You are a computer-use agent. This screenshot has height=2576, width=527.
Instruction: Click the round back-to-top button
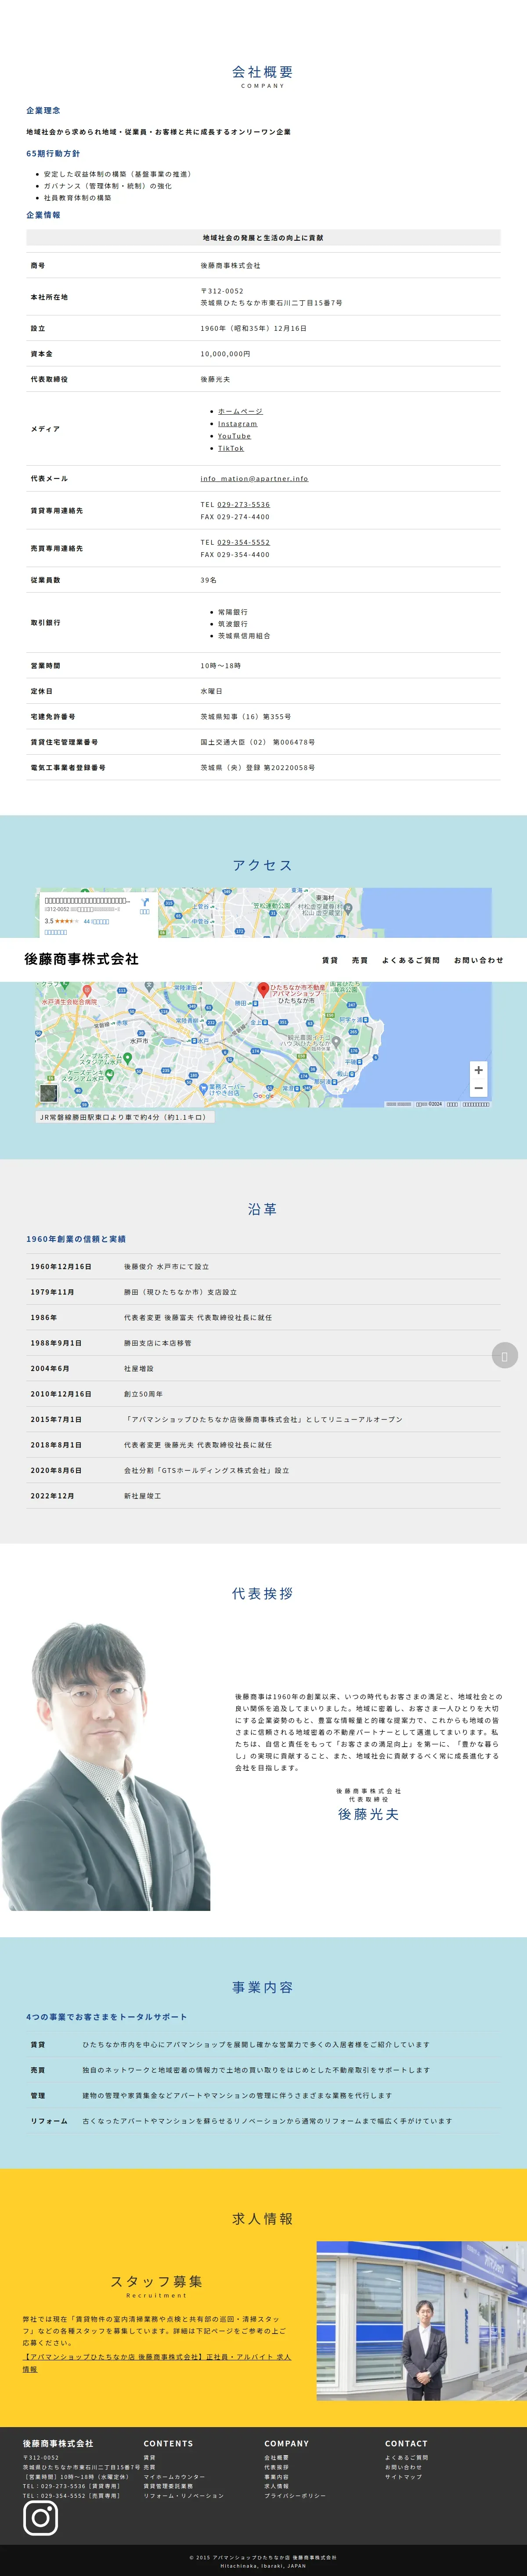pyautogui.click(x=504, y=1356)
